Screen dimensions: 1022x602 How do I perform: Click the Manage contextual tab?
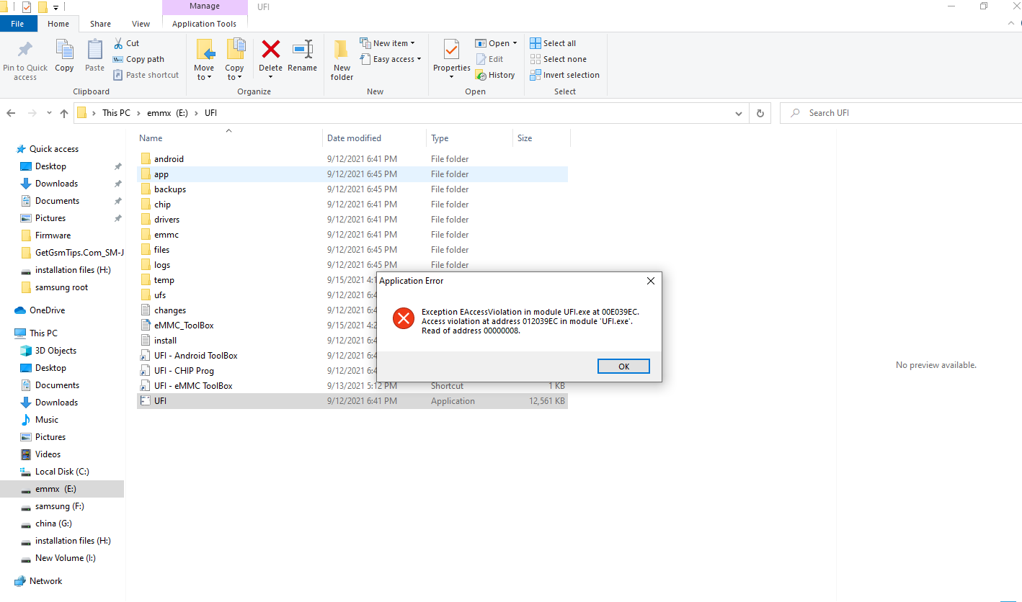click(205, 7)
